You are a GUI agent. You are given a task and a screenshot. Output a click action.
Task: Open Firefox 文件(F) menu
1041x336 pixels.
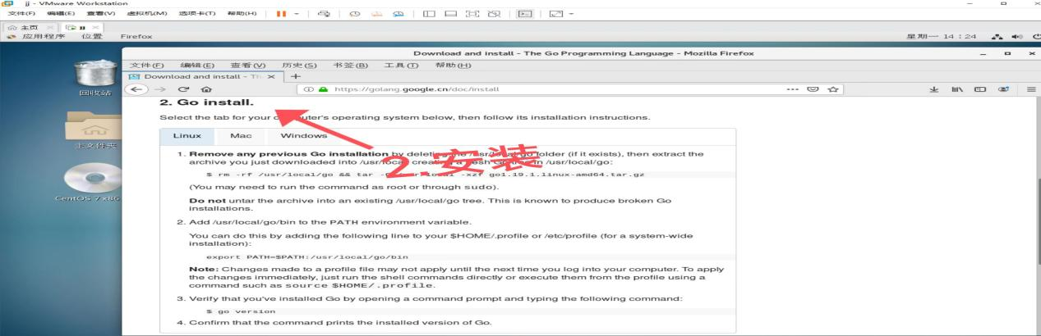pos(148,65)
